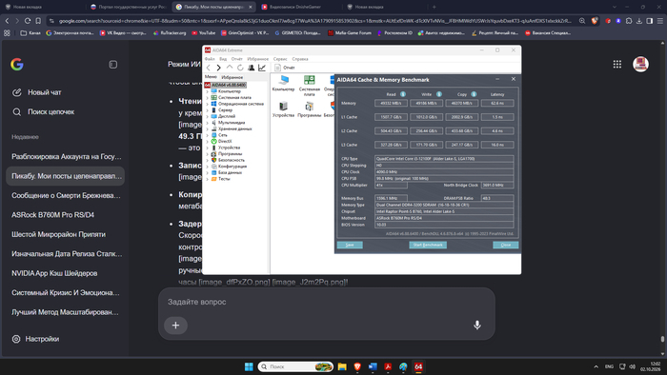667x375 pixels.
Task: Open the Файл menu in AIDA64
Action: point(210,59)
